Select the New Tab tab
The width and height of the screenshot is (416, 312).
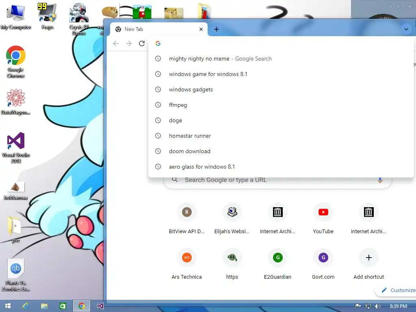[x=159, y=29]
